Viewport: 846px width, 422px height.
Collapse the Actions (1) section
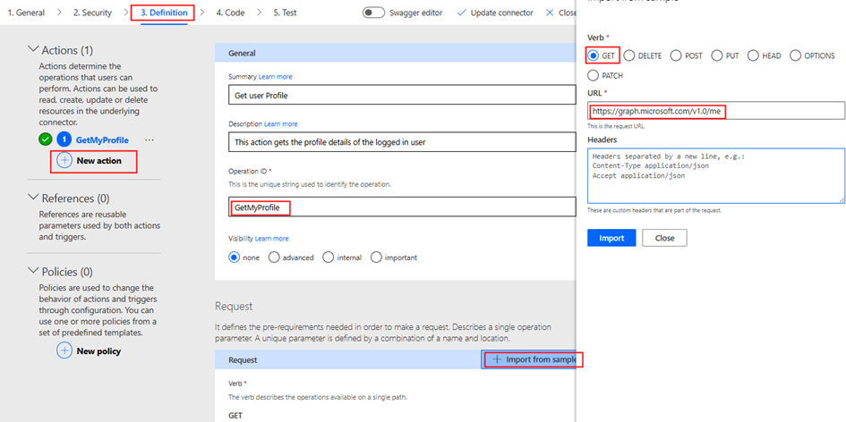(33, 49)
